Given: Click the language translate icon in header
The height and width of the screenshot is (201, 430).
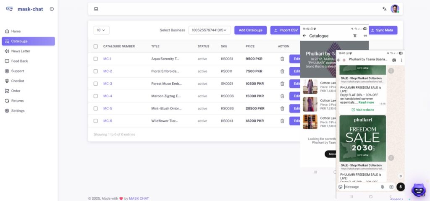Looking at the screenshot, I should point(384,9).
